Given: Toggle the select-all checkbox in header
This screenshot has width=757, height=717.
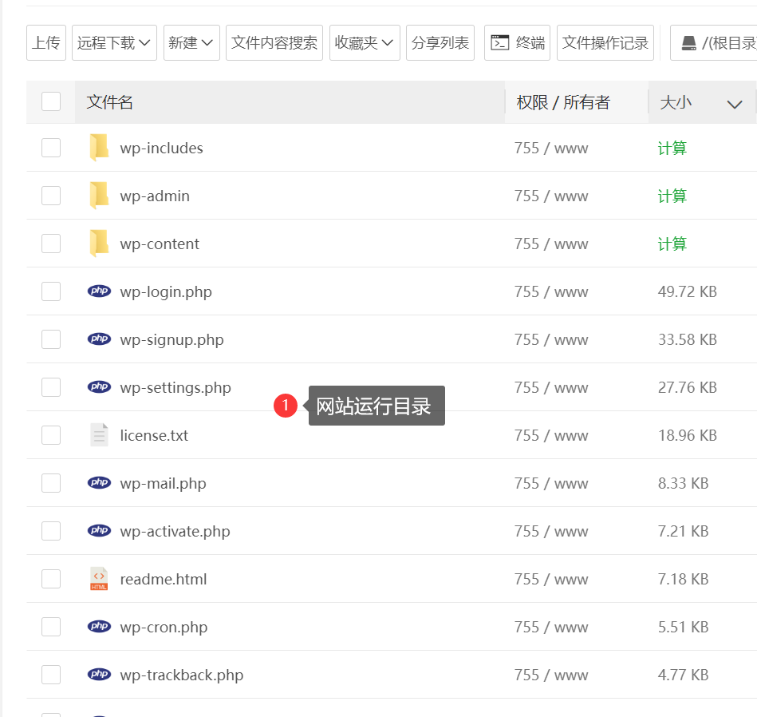Looking at the screenshot, I should pyautogui.click(x=51, y=101).
